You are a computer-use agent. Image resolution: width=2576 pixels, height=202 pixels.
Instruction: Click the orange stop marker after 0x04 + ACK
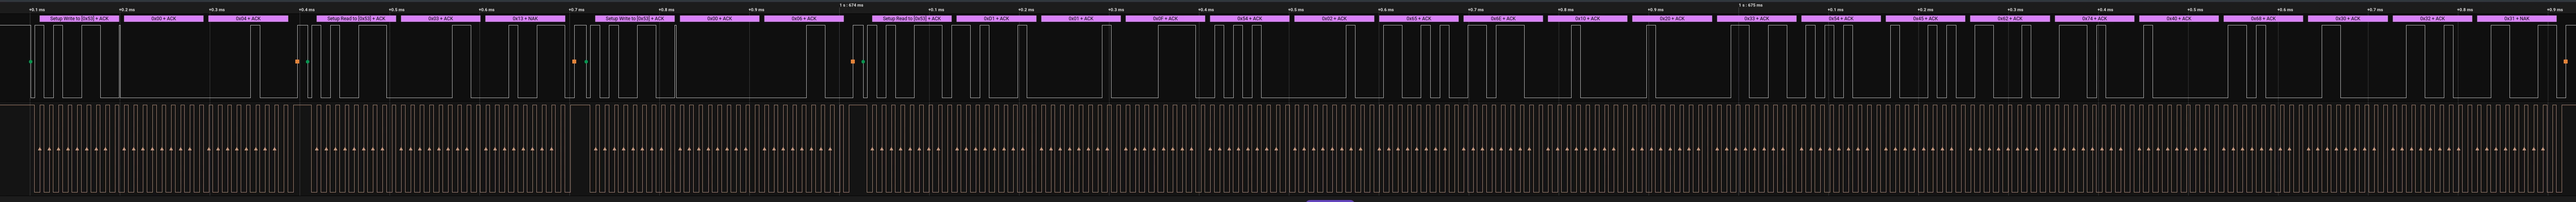[297, 62]
